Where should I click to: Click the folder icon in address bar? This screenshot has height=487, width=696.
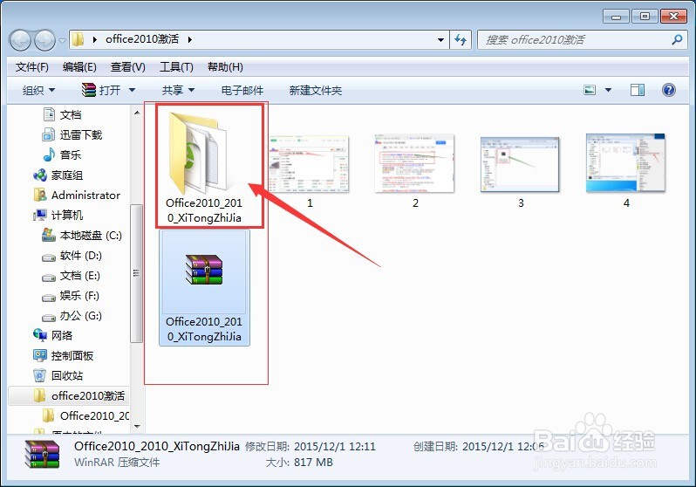[x=78, y=39]
